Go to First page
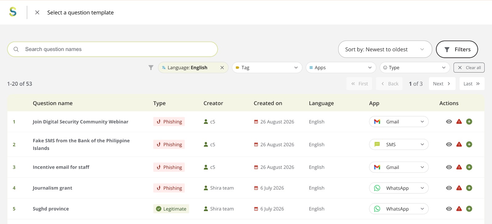The height and width of the screenshot is (224, 492). tap(359, 84)
